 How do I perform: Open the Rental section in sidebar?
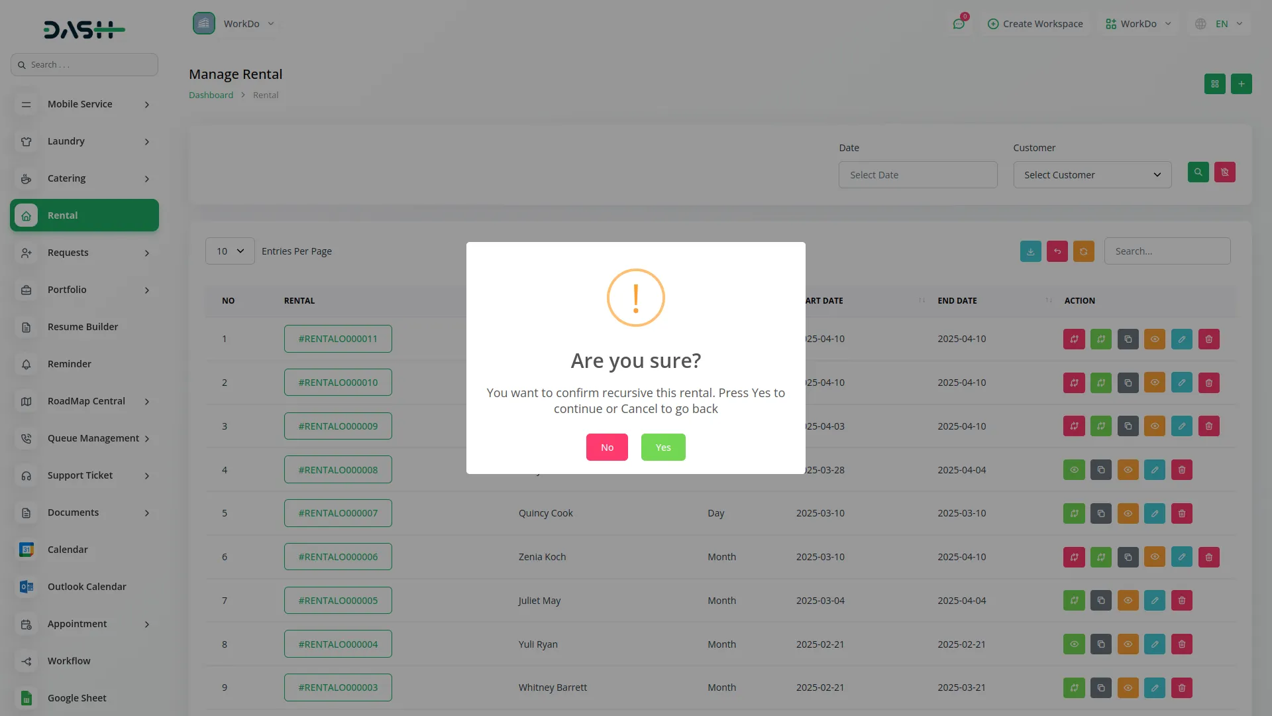tap(84, 215)
